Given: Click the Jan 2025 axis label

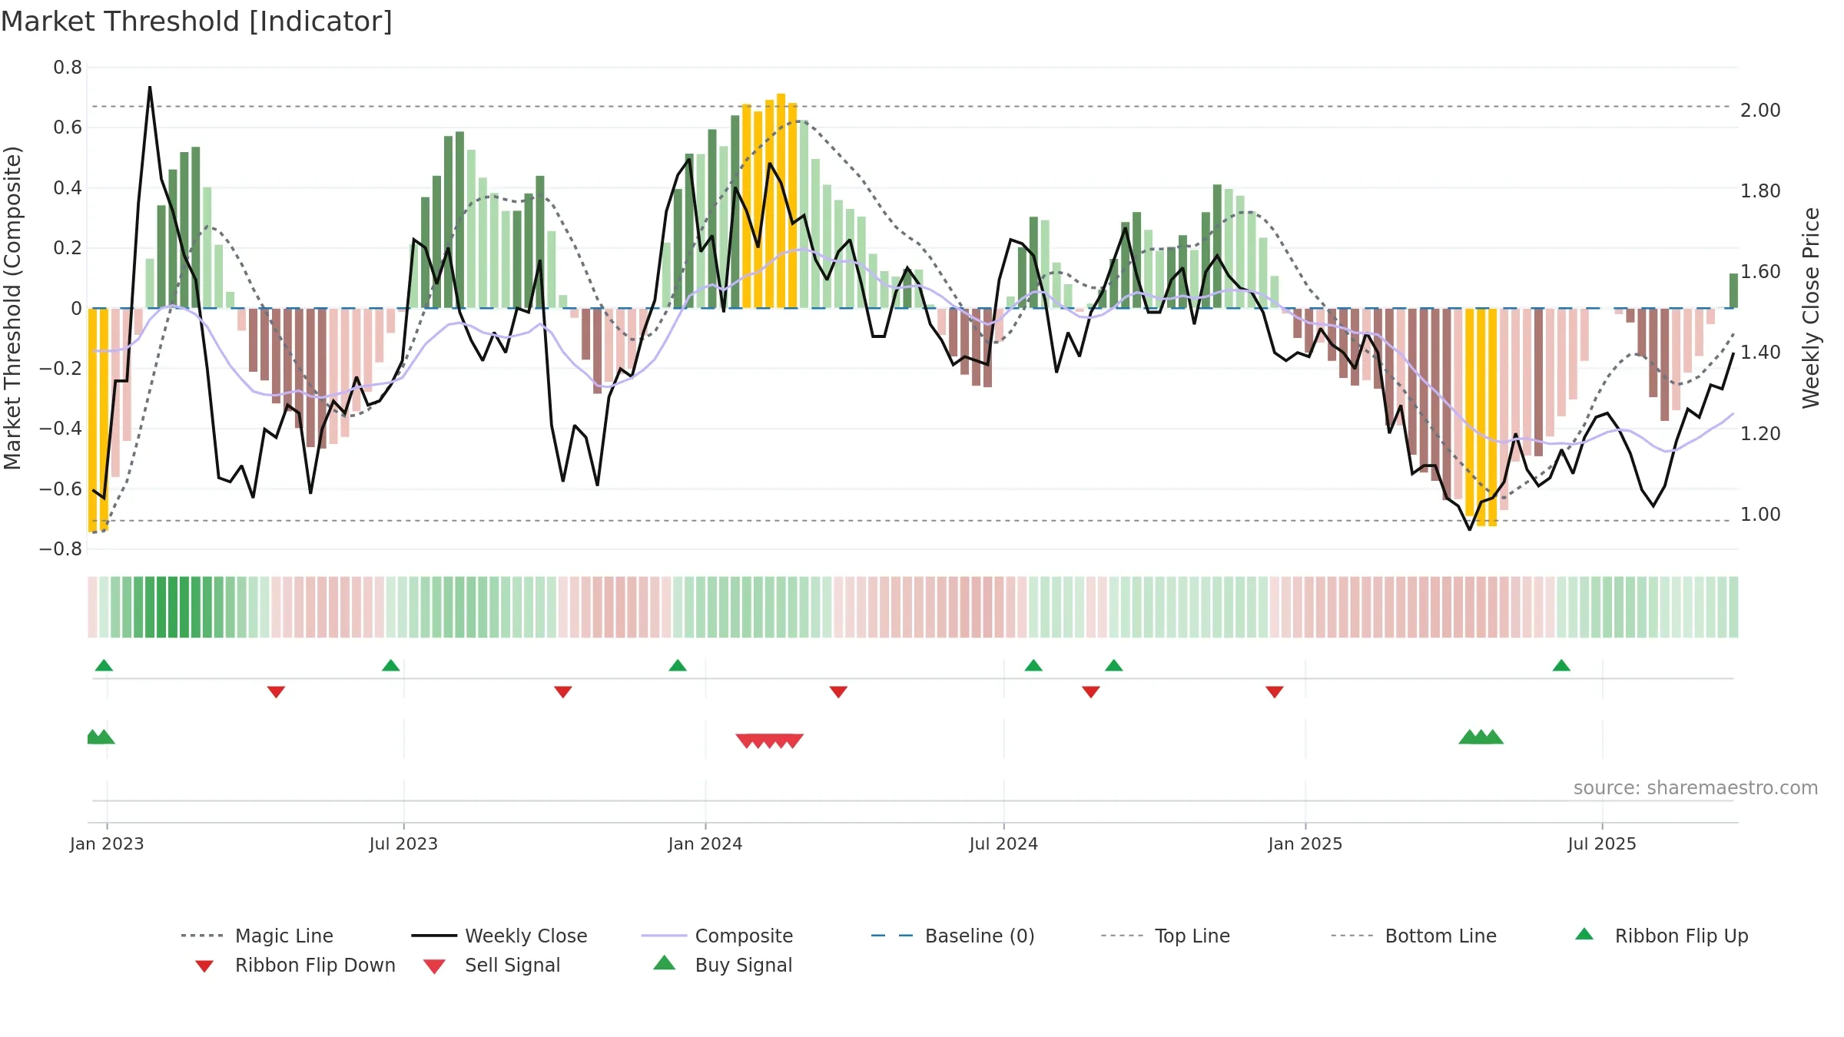Looking at the screenshot, I should coord(1305,843).
